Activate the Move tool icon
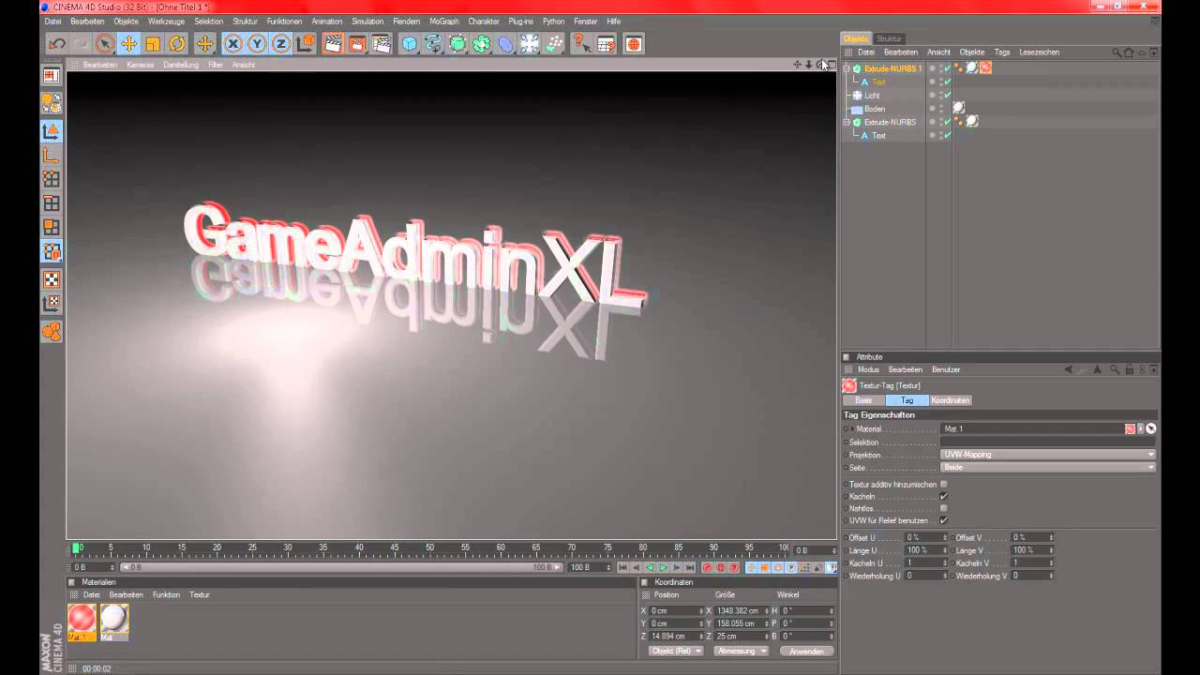This screenshot has width=1200, height=675. point(129,44)
